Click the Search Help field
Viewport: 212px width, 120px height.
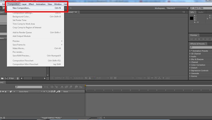pyautogui.click(x=201, y=8)
